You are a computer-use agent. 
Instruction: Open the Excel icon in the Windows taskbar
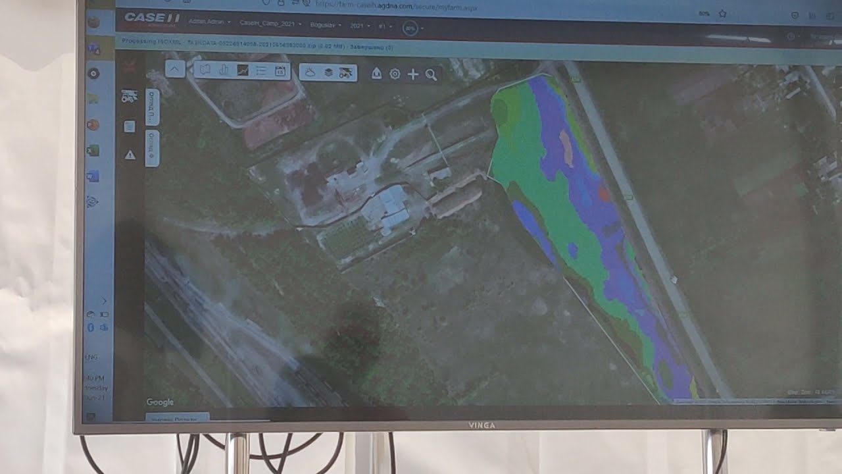click(x=93, y=150)
